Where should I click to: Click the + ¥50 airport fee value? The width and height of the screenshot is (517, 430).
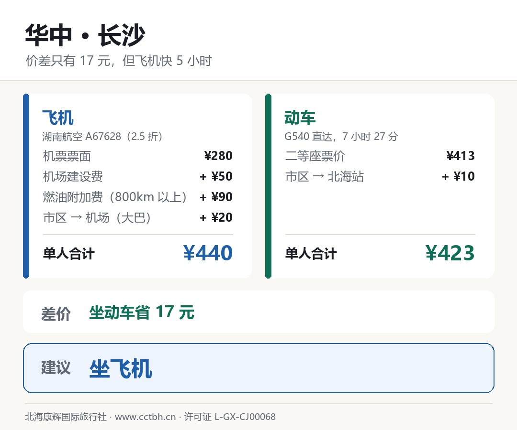[216, 176]
